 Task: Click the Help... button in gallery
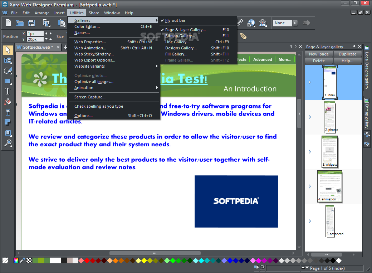click(347, 61)
